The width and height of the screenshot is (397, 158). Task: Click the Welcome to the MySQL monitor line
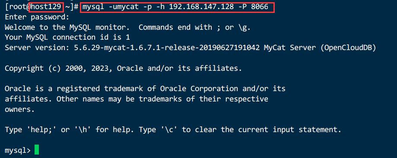pyautogui.click(x=127, y=27)
